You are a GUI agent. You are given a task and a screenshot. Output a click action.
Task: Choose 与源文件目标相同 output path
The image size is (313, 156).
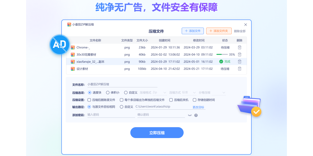tap(89, 107)
